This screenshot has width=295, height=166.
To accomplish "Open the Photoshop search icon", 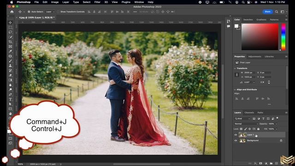I will pos(277,12).
